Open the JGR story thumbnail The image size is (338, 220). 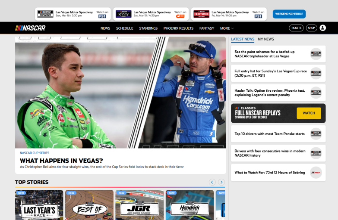point(139,205)
